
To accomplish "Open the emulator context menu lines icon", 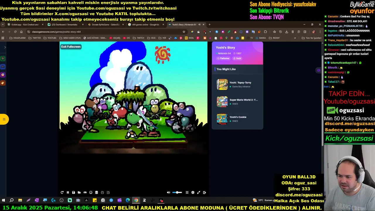I will 187,193.
